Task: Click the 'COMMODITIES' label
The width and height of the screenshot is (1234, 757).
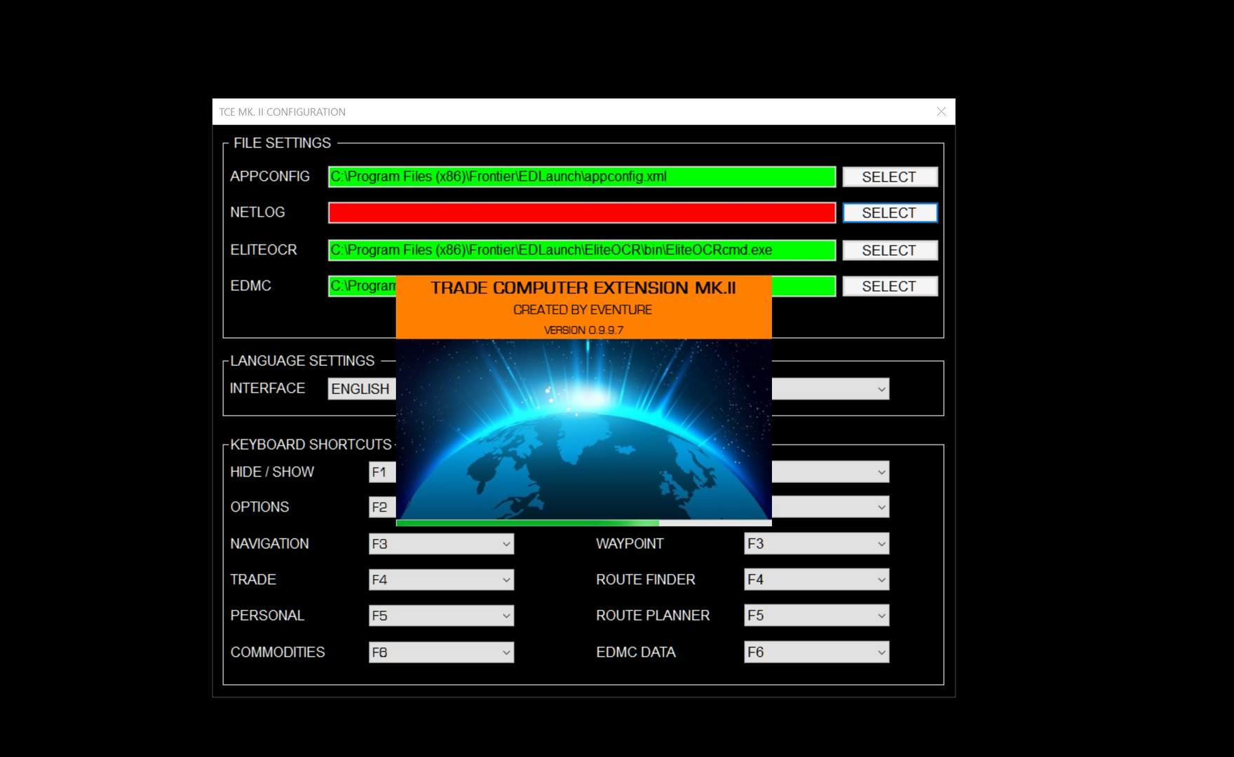Action: (278, 652)
